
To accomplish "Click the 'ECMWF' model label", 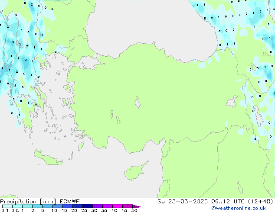I will pos(70,202).
